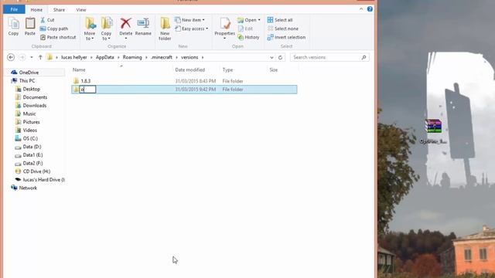Click the red Delete icon
This screenshot has width=495, height=278.
(x=125, y=23)
